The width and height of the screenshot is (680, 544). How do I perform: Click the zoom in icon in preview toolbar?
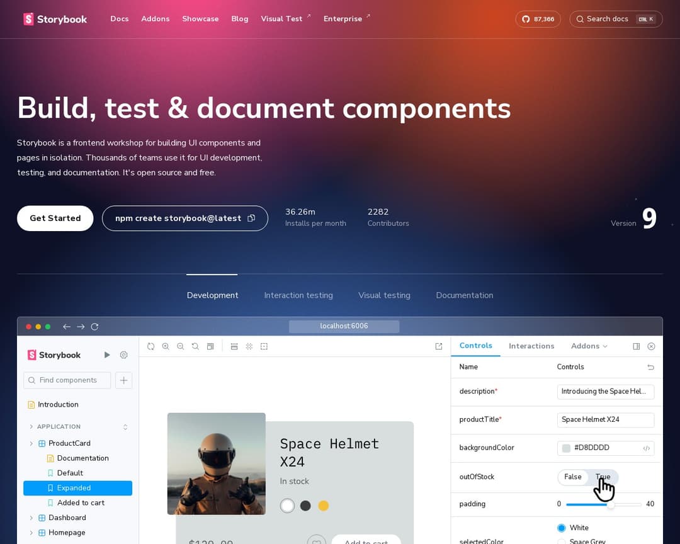tap(166, 346)
